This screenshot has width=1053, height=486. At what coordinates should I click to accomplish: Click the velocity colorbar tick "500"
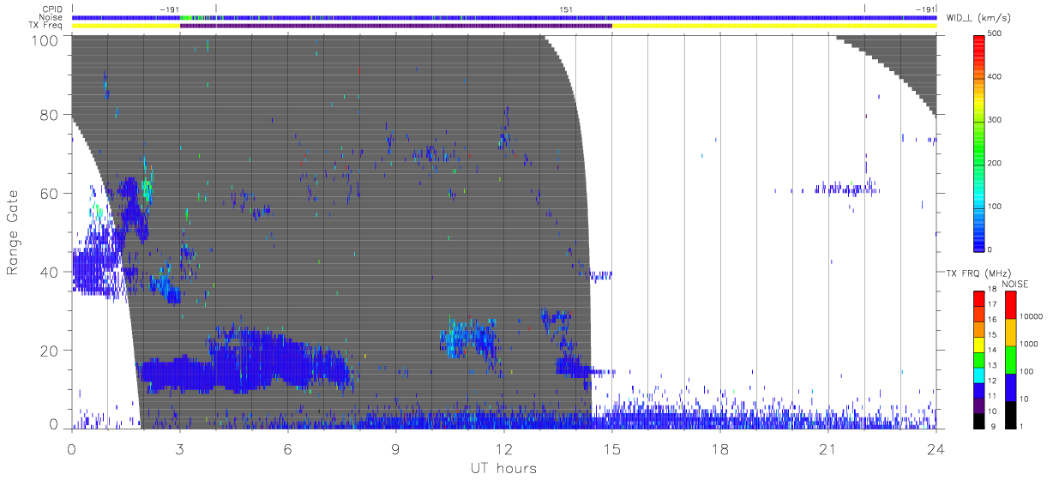[995, 33]
